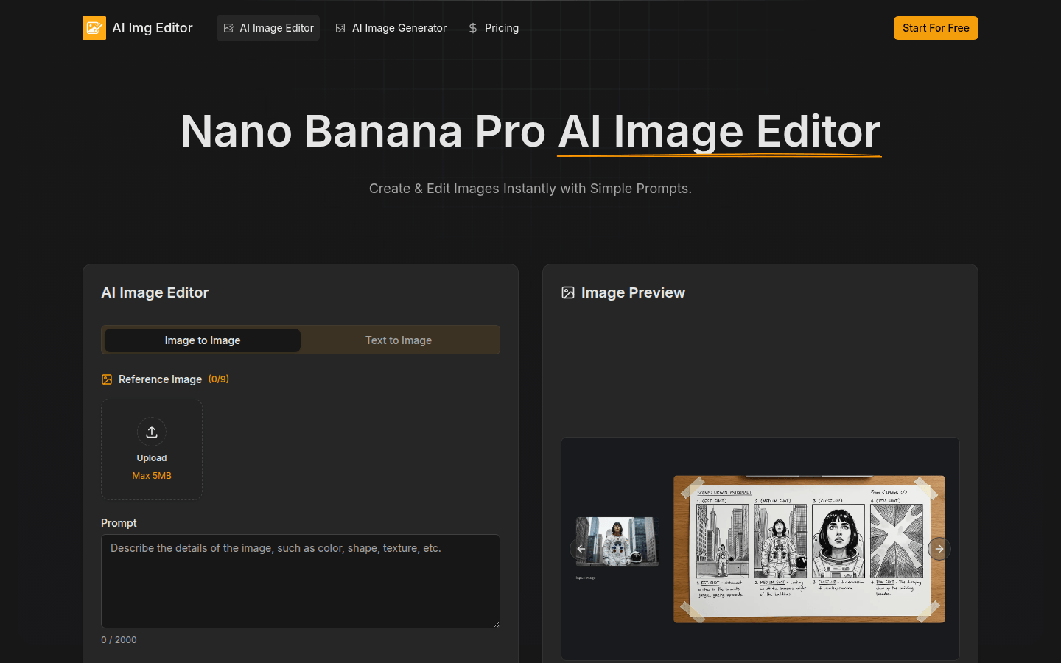Viewport: 1061px width, 663px height.
Task: Click the 'Max 5MB' upload text
Action: (x=152, y=476)
